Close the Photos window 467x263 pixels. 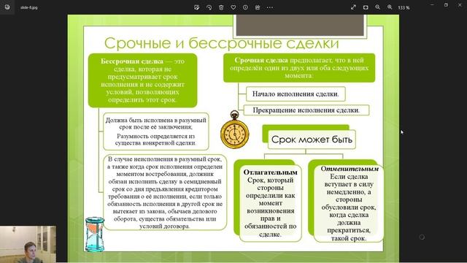click(460, 5)
